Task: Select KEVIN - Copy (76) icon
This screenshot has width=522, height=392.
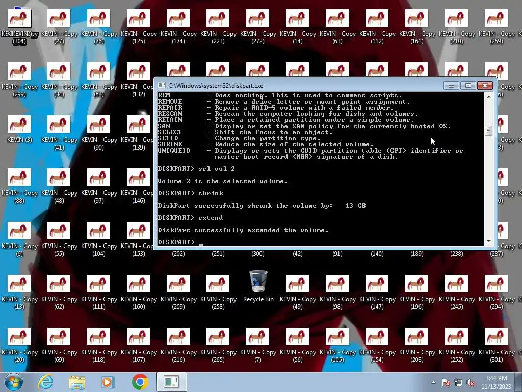Action: point(99,27)
